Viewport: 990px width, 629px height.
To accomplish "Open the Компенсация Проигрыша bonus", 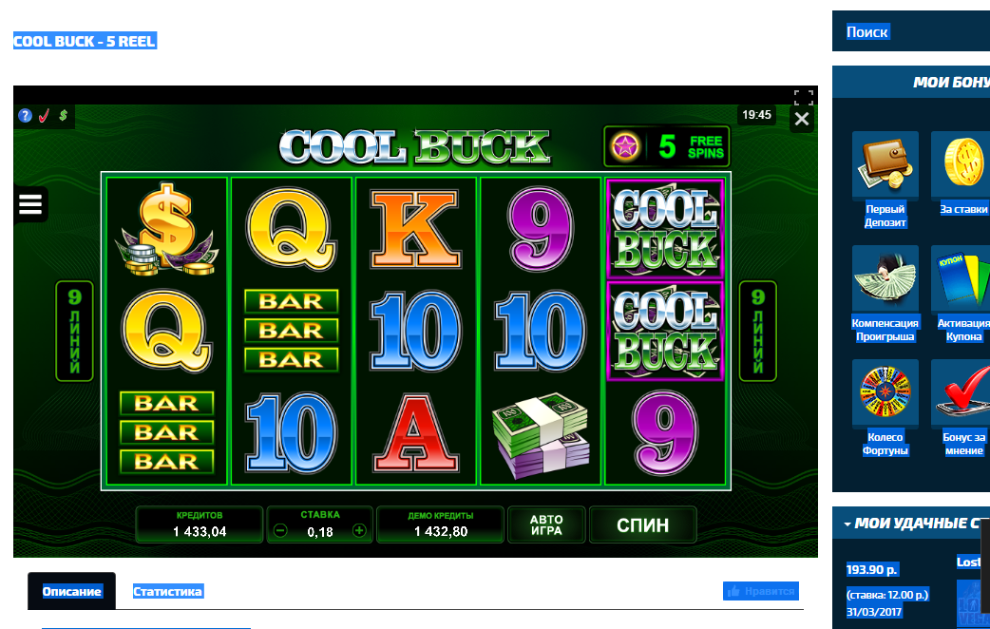I will [885, 295].
